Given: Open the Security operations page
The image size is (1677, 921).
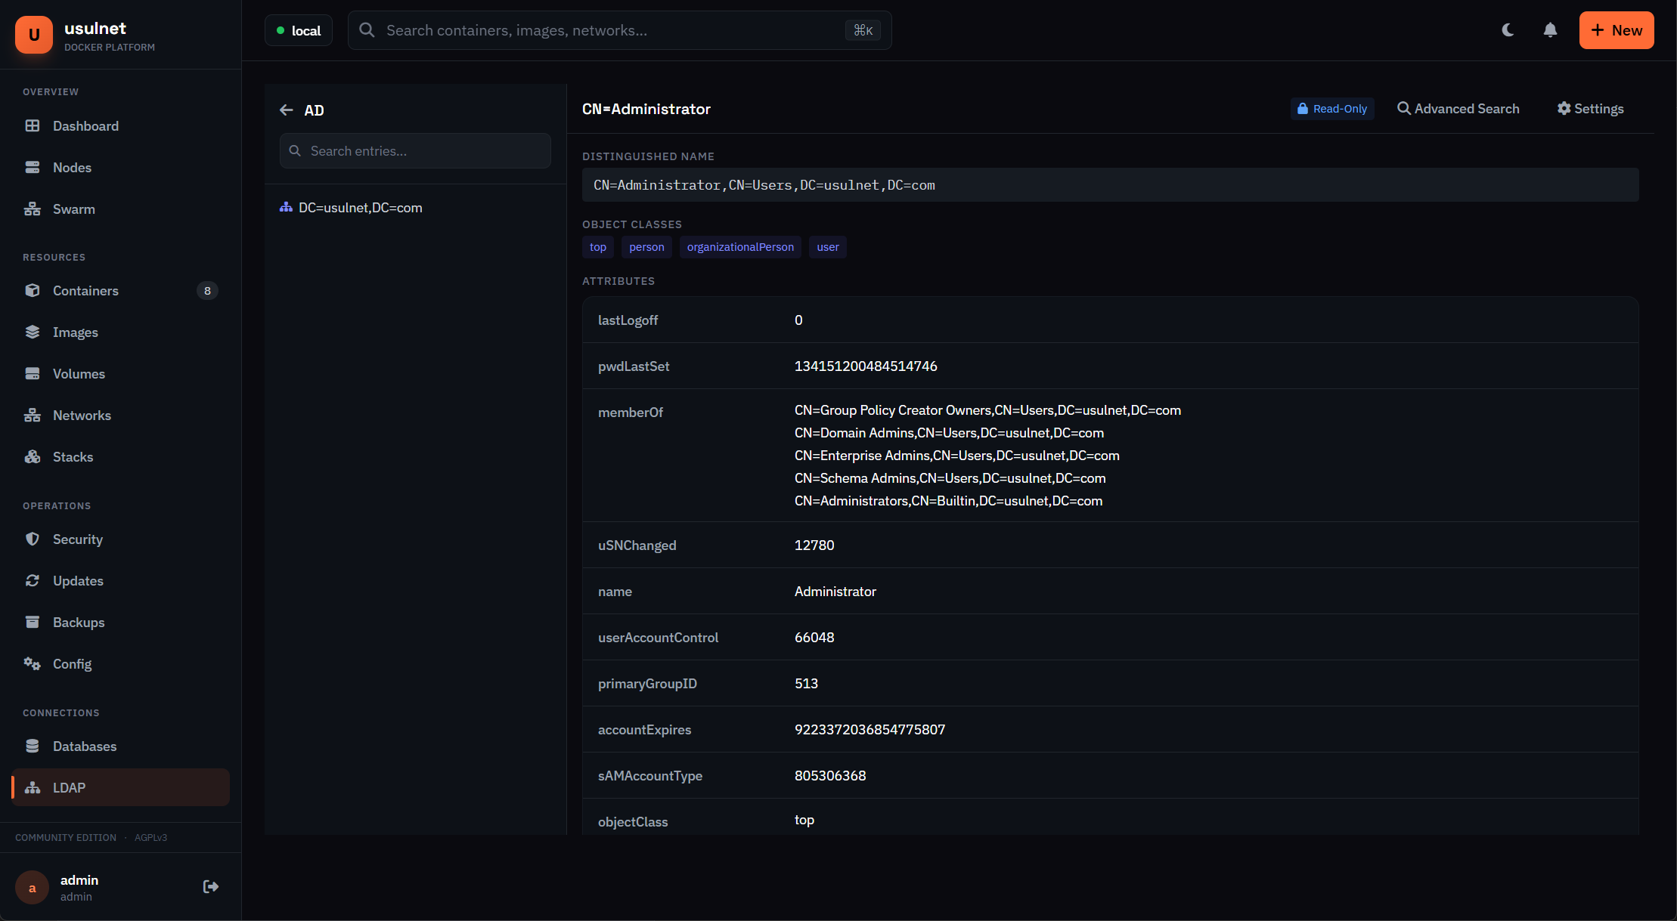Looking at the screenshot, I should coord(78,539).
